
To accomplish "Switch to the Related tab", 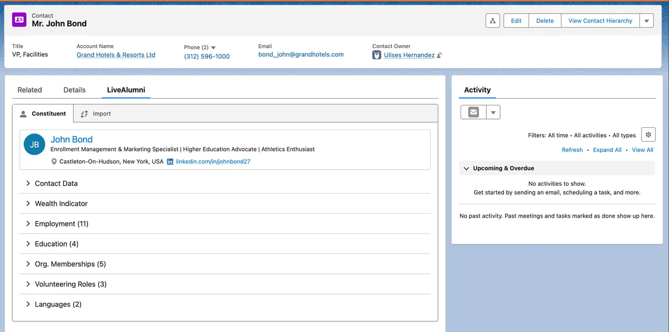I will coord(30,90).
